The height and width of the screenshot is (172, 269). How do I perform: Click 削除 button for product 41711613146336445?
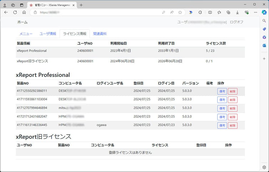pos(233,125)
